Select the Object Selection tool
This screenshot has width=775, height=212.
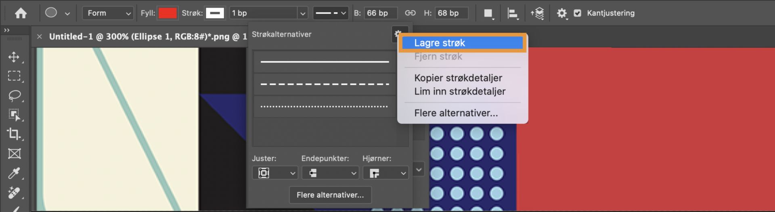click(15, 115)
